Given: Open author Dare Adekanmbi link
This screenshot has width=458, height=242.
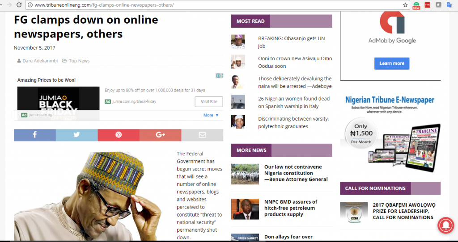Looking at the screenshot, I should pos(40,61).
